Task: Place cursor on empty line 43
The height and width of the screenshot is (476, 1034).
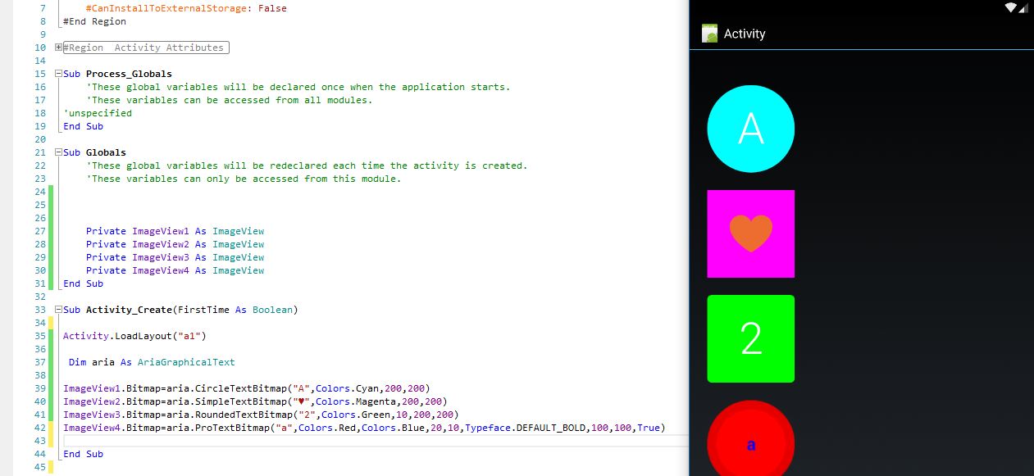Action: (x=328, y=441)
